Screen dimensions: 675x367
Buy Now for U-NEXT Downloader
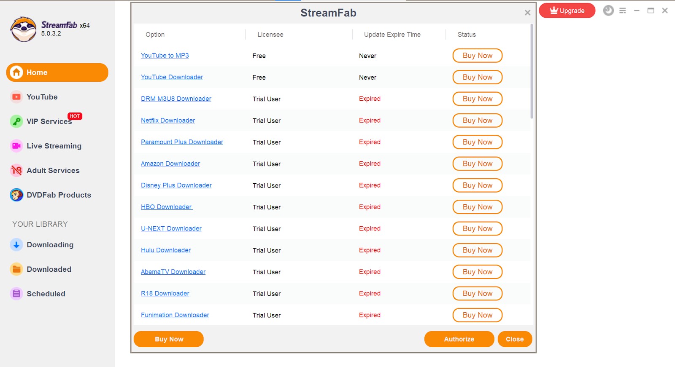coord(478,228)
